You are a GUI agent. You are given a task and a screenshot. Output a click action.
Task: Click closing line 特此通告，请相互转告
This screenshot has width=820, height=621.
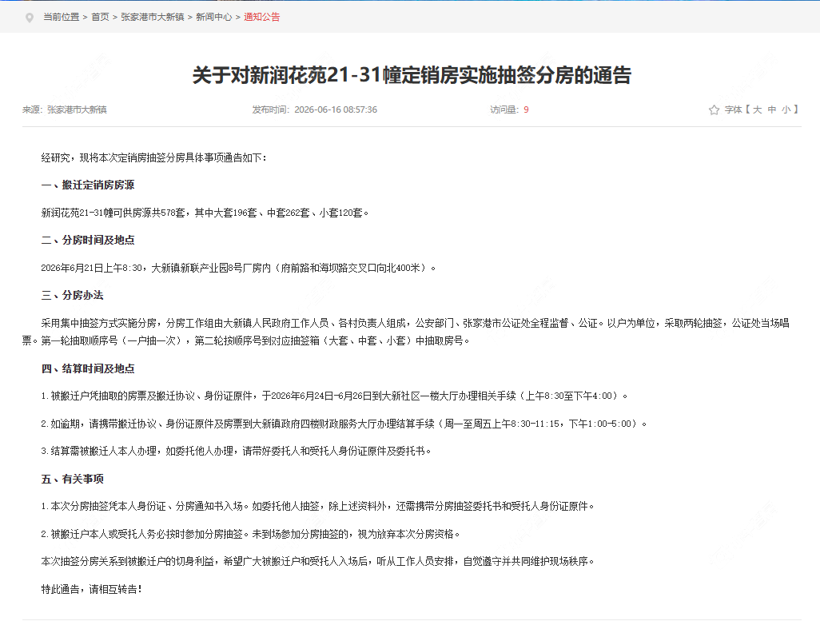[x=92, y=590]
